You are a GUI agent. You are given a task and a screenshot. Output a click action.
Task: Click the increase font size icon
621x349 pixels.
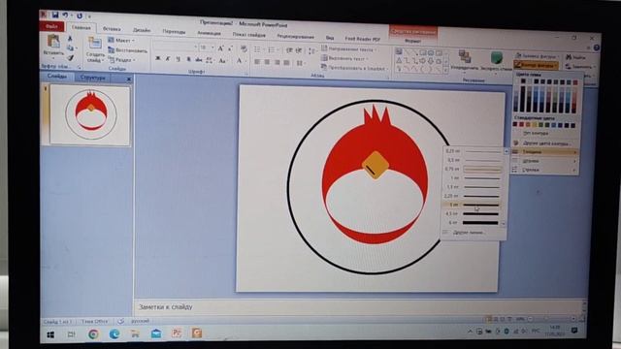point(220,48)
